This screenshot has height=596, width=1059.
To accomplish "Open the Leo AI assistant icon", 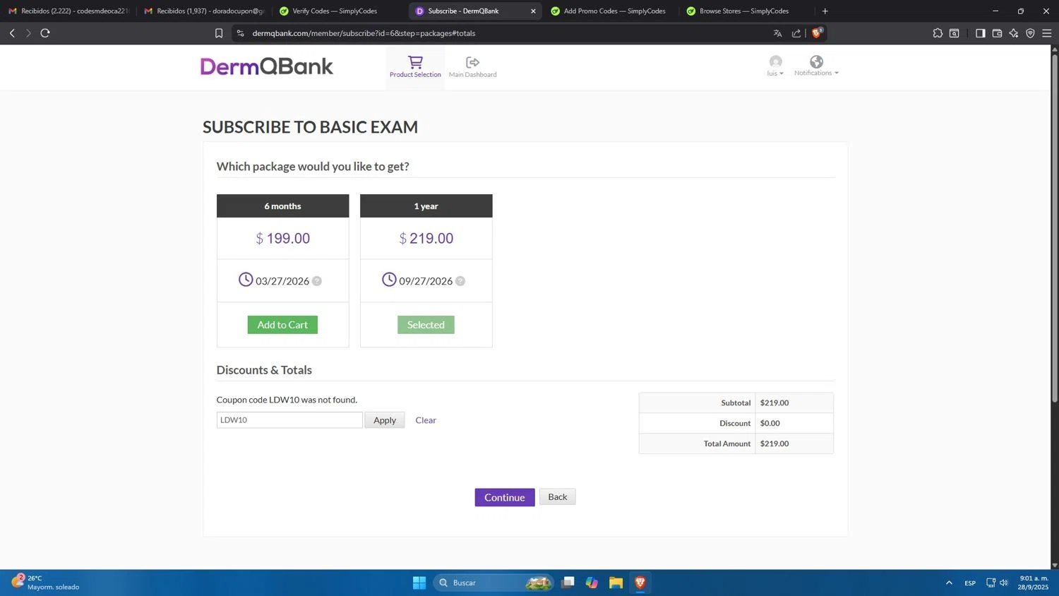I will (1014, 33).
